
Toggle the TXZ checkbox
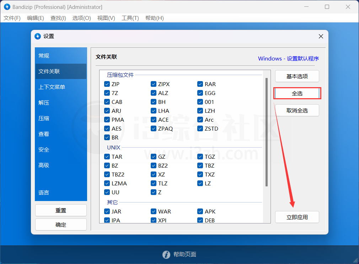point(200,174)
